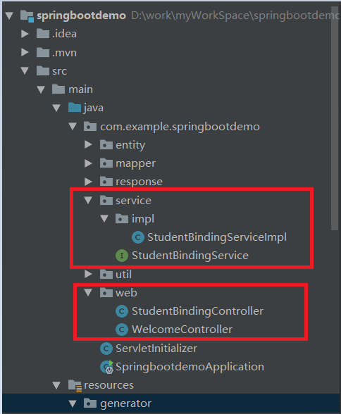Click the project tree vertical scrollbar thumb
The image size is (341, 414).
coord(335,118)
